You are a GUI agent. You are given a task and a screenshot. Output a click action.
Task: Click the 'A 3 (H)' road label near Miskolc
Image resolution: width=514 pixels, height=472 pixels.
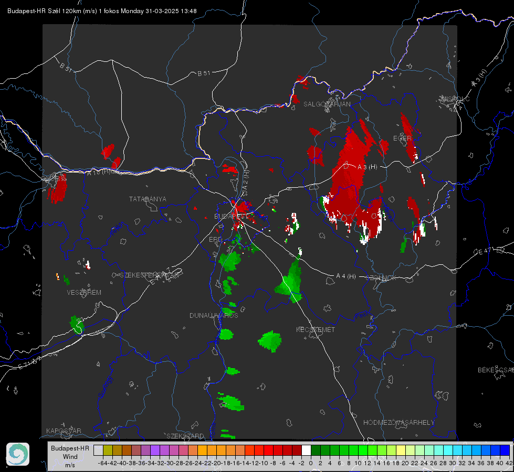pyautogui.click(x=479, y=78)
